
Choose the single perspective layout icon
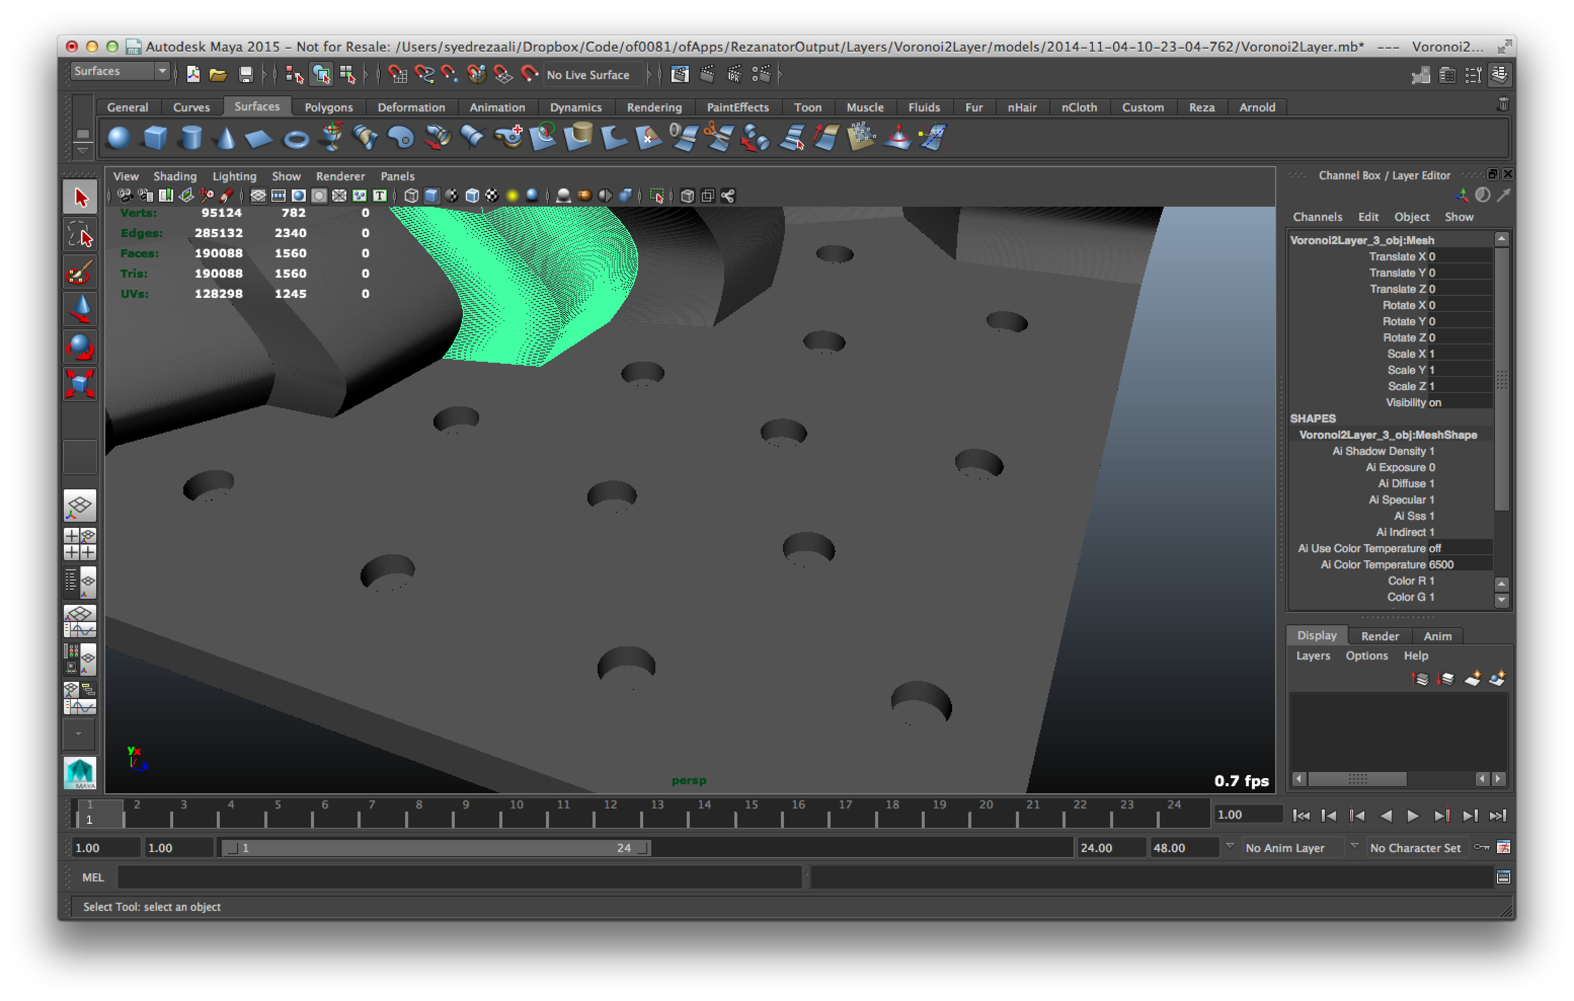tap(81, 506)
